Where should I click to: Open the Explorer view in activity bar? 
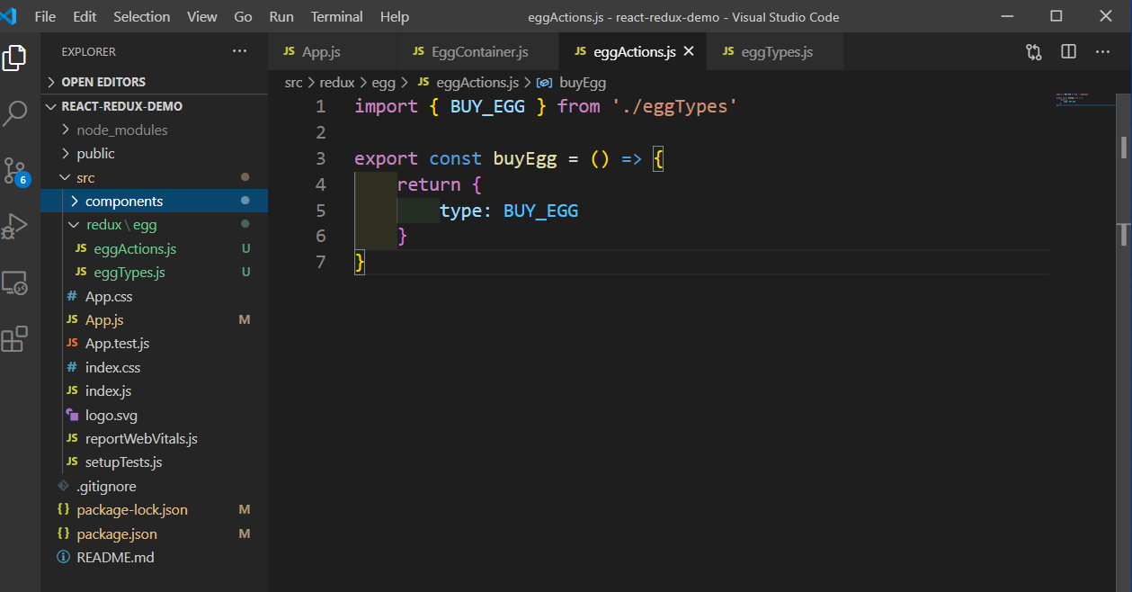point(14,58)
